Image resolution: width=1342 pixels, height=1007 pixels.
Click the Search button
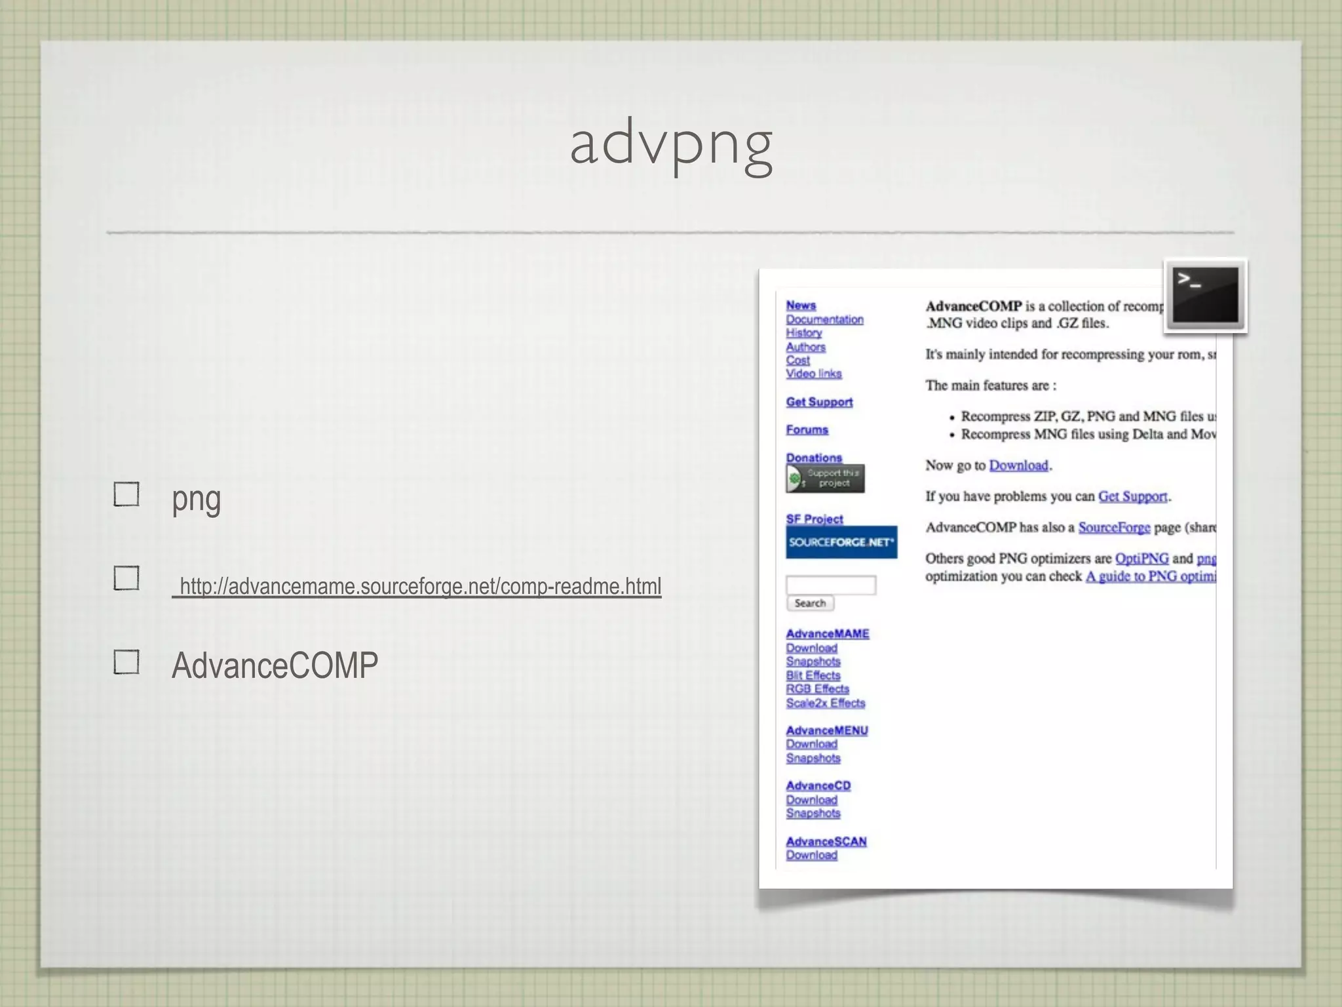(x=810, y=603)
